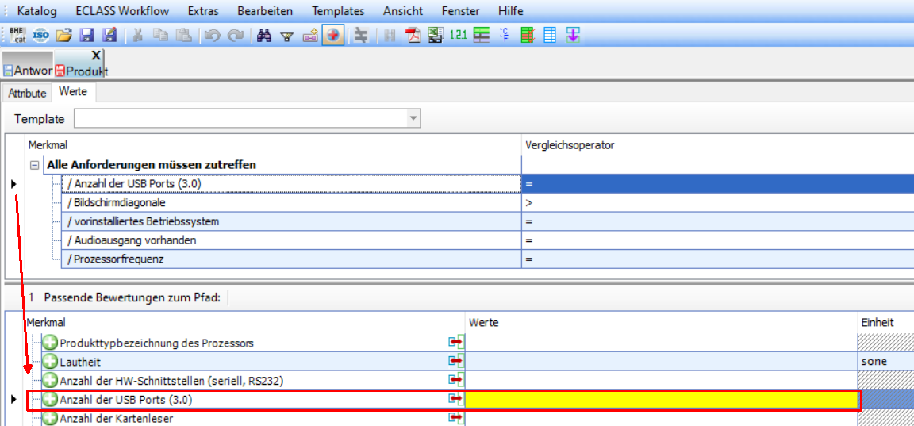Open the Templates menu
Image resolution: width=914 pixels, height=426 pixels.
tap(338, 11)
